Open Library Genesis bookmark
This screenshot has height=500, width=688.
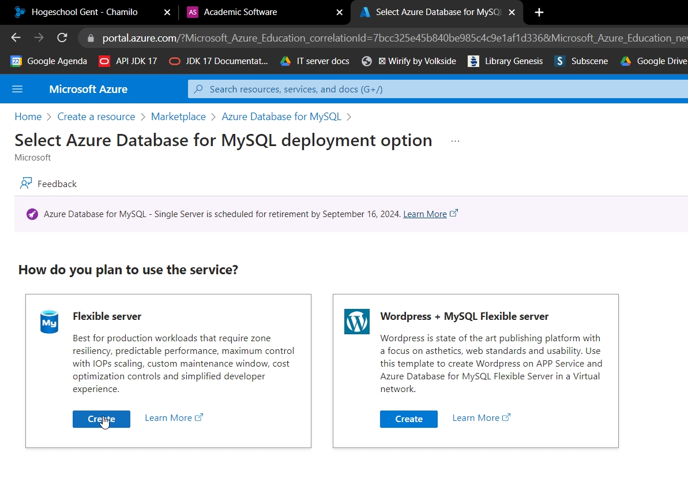[505, 61]
